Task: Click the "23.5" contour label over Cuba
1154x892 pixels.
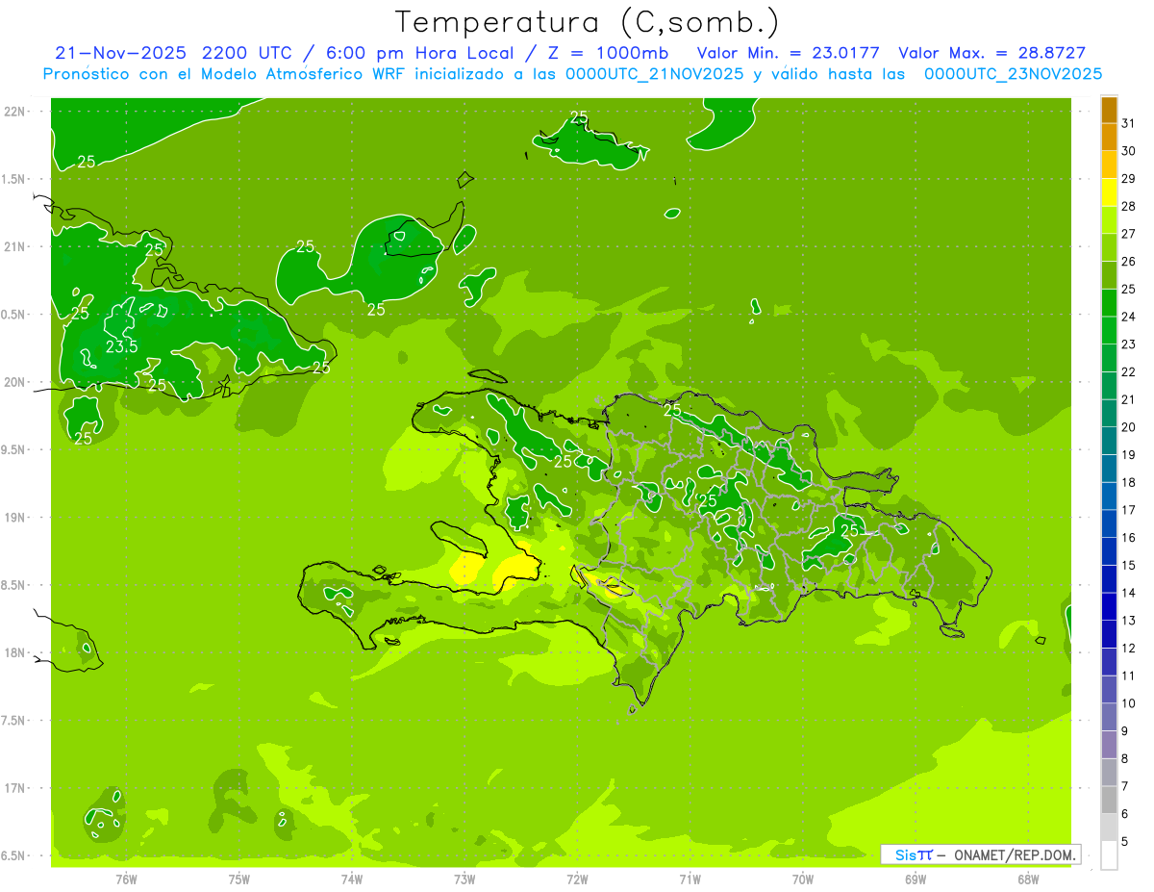Action: pyautogui.click(x=121, y=347)
